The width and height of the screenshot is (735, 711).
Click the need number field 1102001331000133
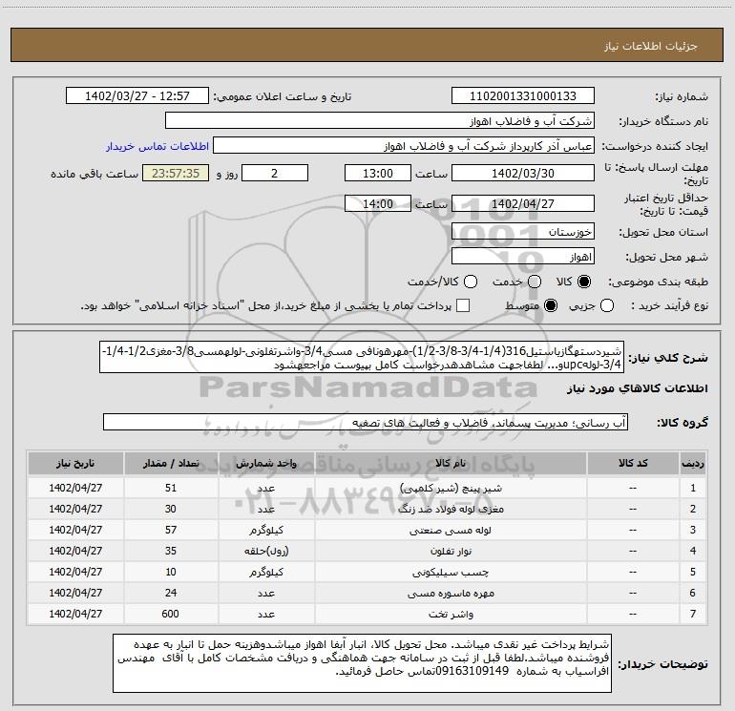pos(523,95)
